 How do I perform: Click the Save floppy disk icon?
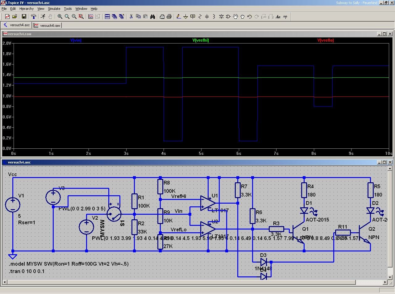click(24, 17)
